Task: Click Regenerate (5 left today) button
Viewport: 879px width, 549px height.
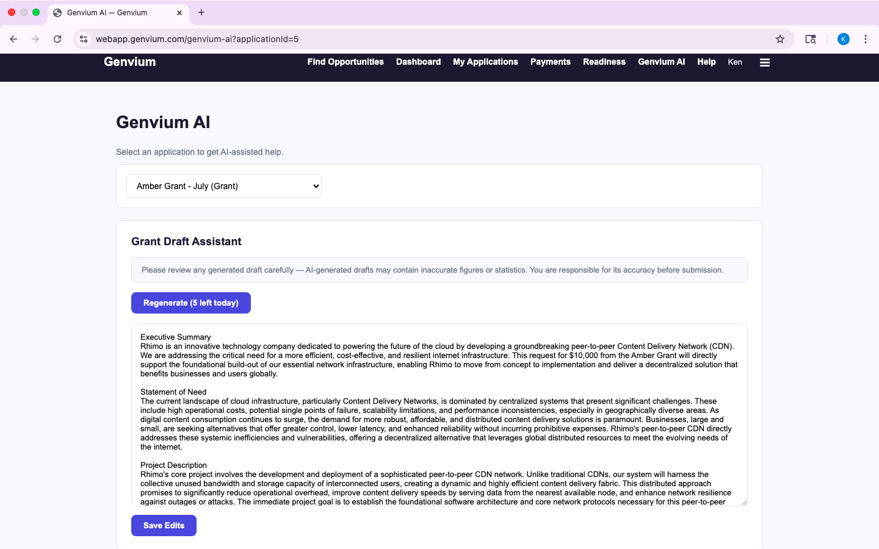Action: point(191,303)
